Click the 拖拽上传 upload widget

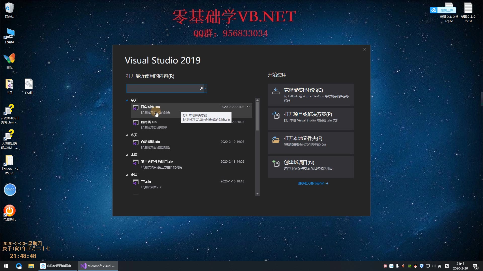point(443,10)
